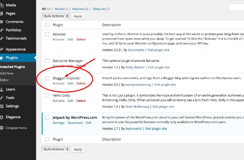The width and height of the screenshot is (244, 160).
Task: Click the Appearance brush icon
Action: tap(2, 49)
